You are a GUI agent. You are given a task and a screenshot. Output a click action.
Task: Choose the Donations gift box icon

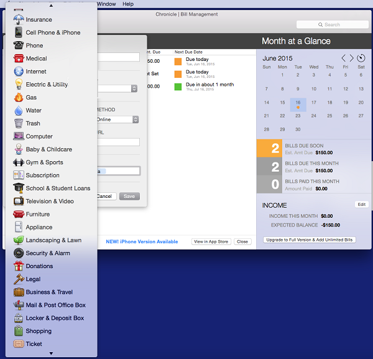coord(19,266)
